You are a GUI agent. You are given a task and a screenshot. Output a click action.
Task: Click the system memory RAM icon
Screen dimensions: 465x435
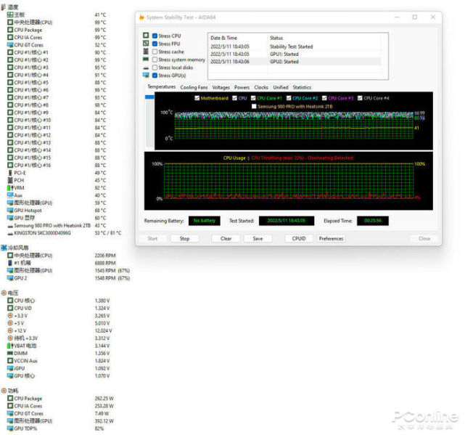tap(146, 59)
